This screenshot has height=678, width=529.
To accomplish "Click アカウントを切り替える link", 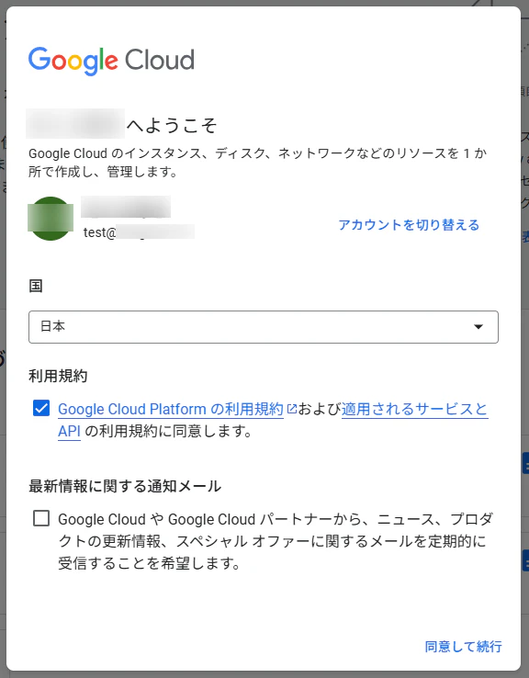I will (x=409, y=225).
